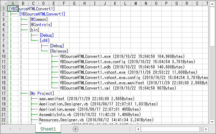Select column A header
This screenshot has height=134, width=216.
13,3
